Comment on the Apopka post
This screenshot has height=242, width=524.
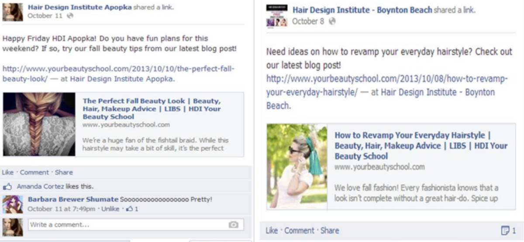point(34,172)
